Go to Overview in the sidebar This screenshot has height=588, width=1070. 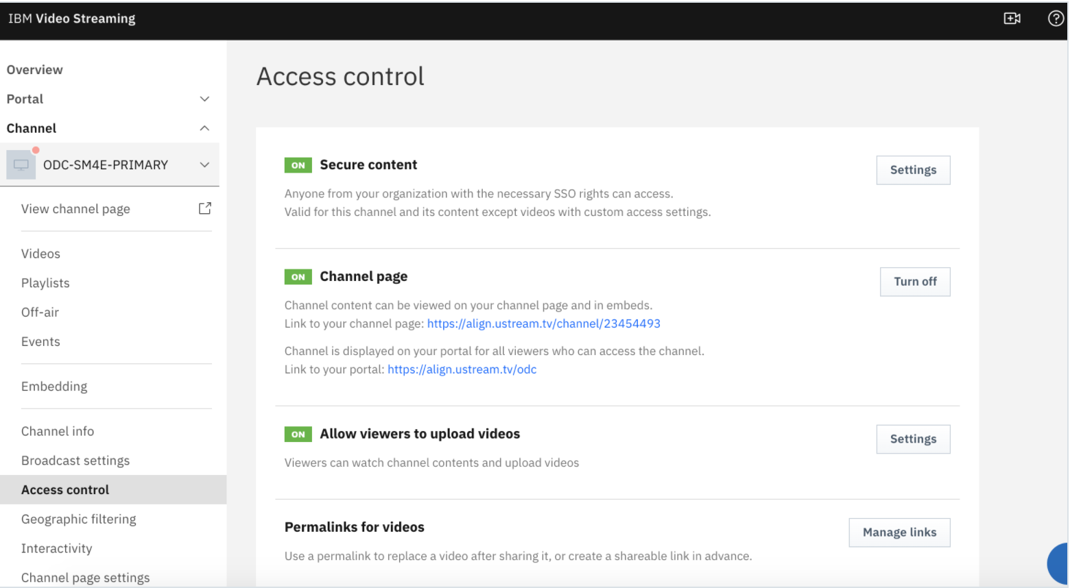point(34,69)
